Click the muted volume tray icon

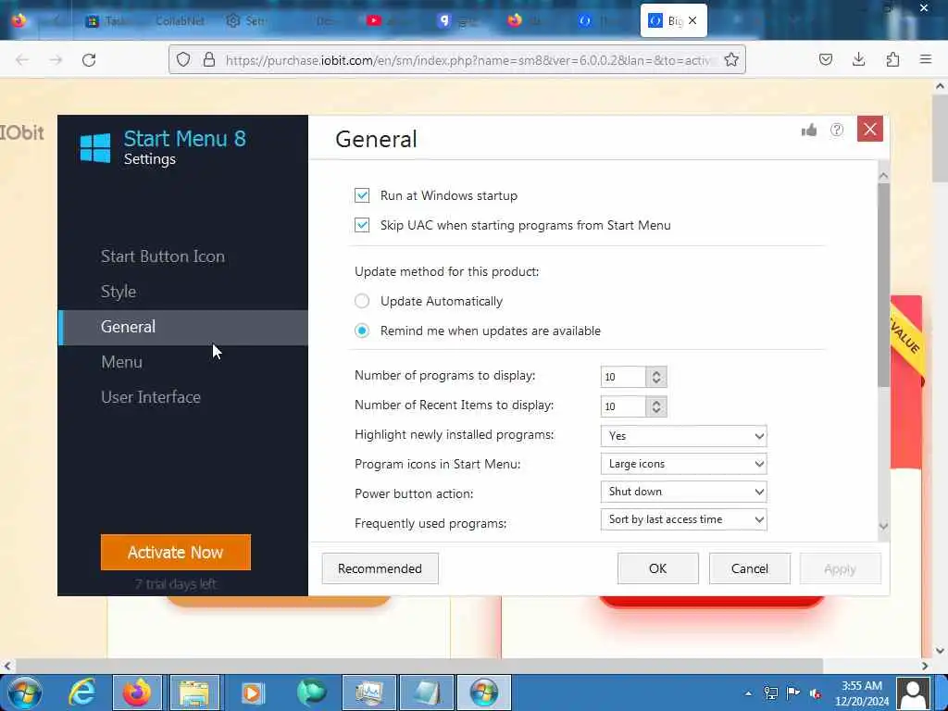pyautogui.click(x=816, y=693)
